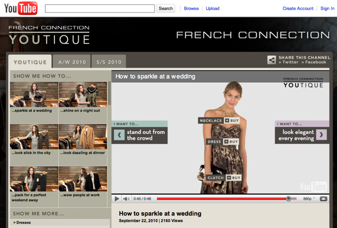
Task: Click the How to sparkle at a wedding title below player
Action: point(160,213)
